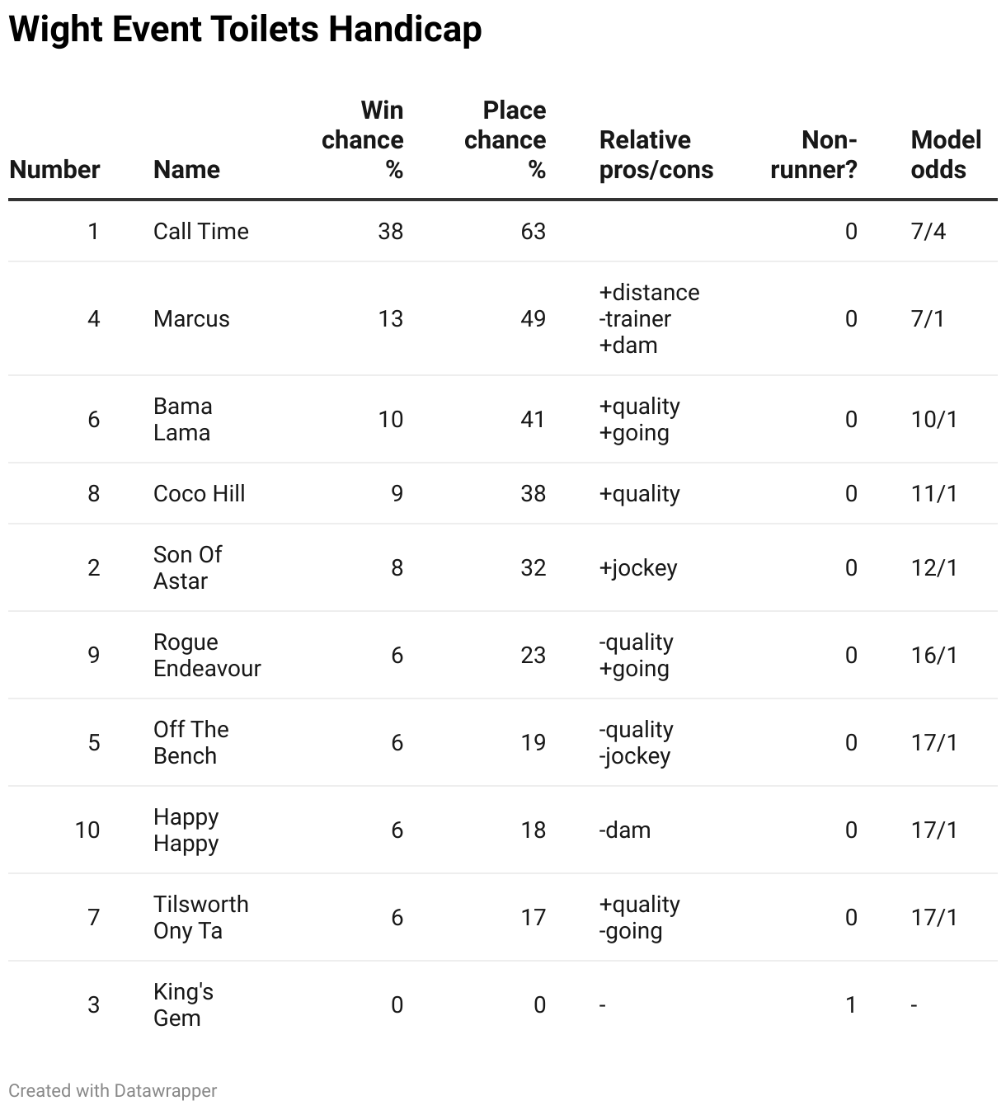Click the Place chance % column header
This screenshot has width=1006, height=1110.
505,140
